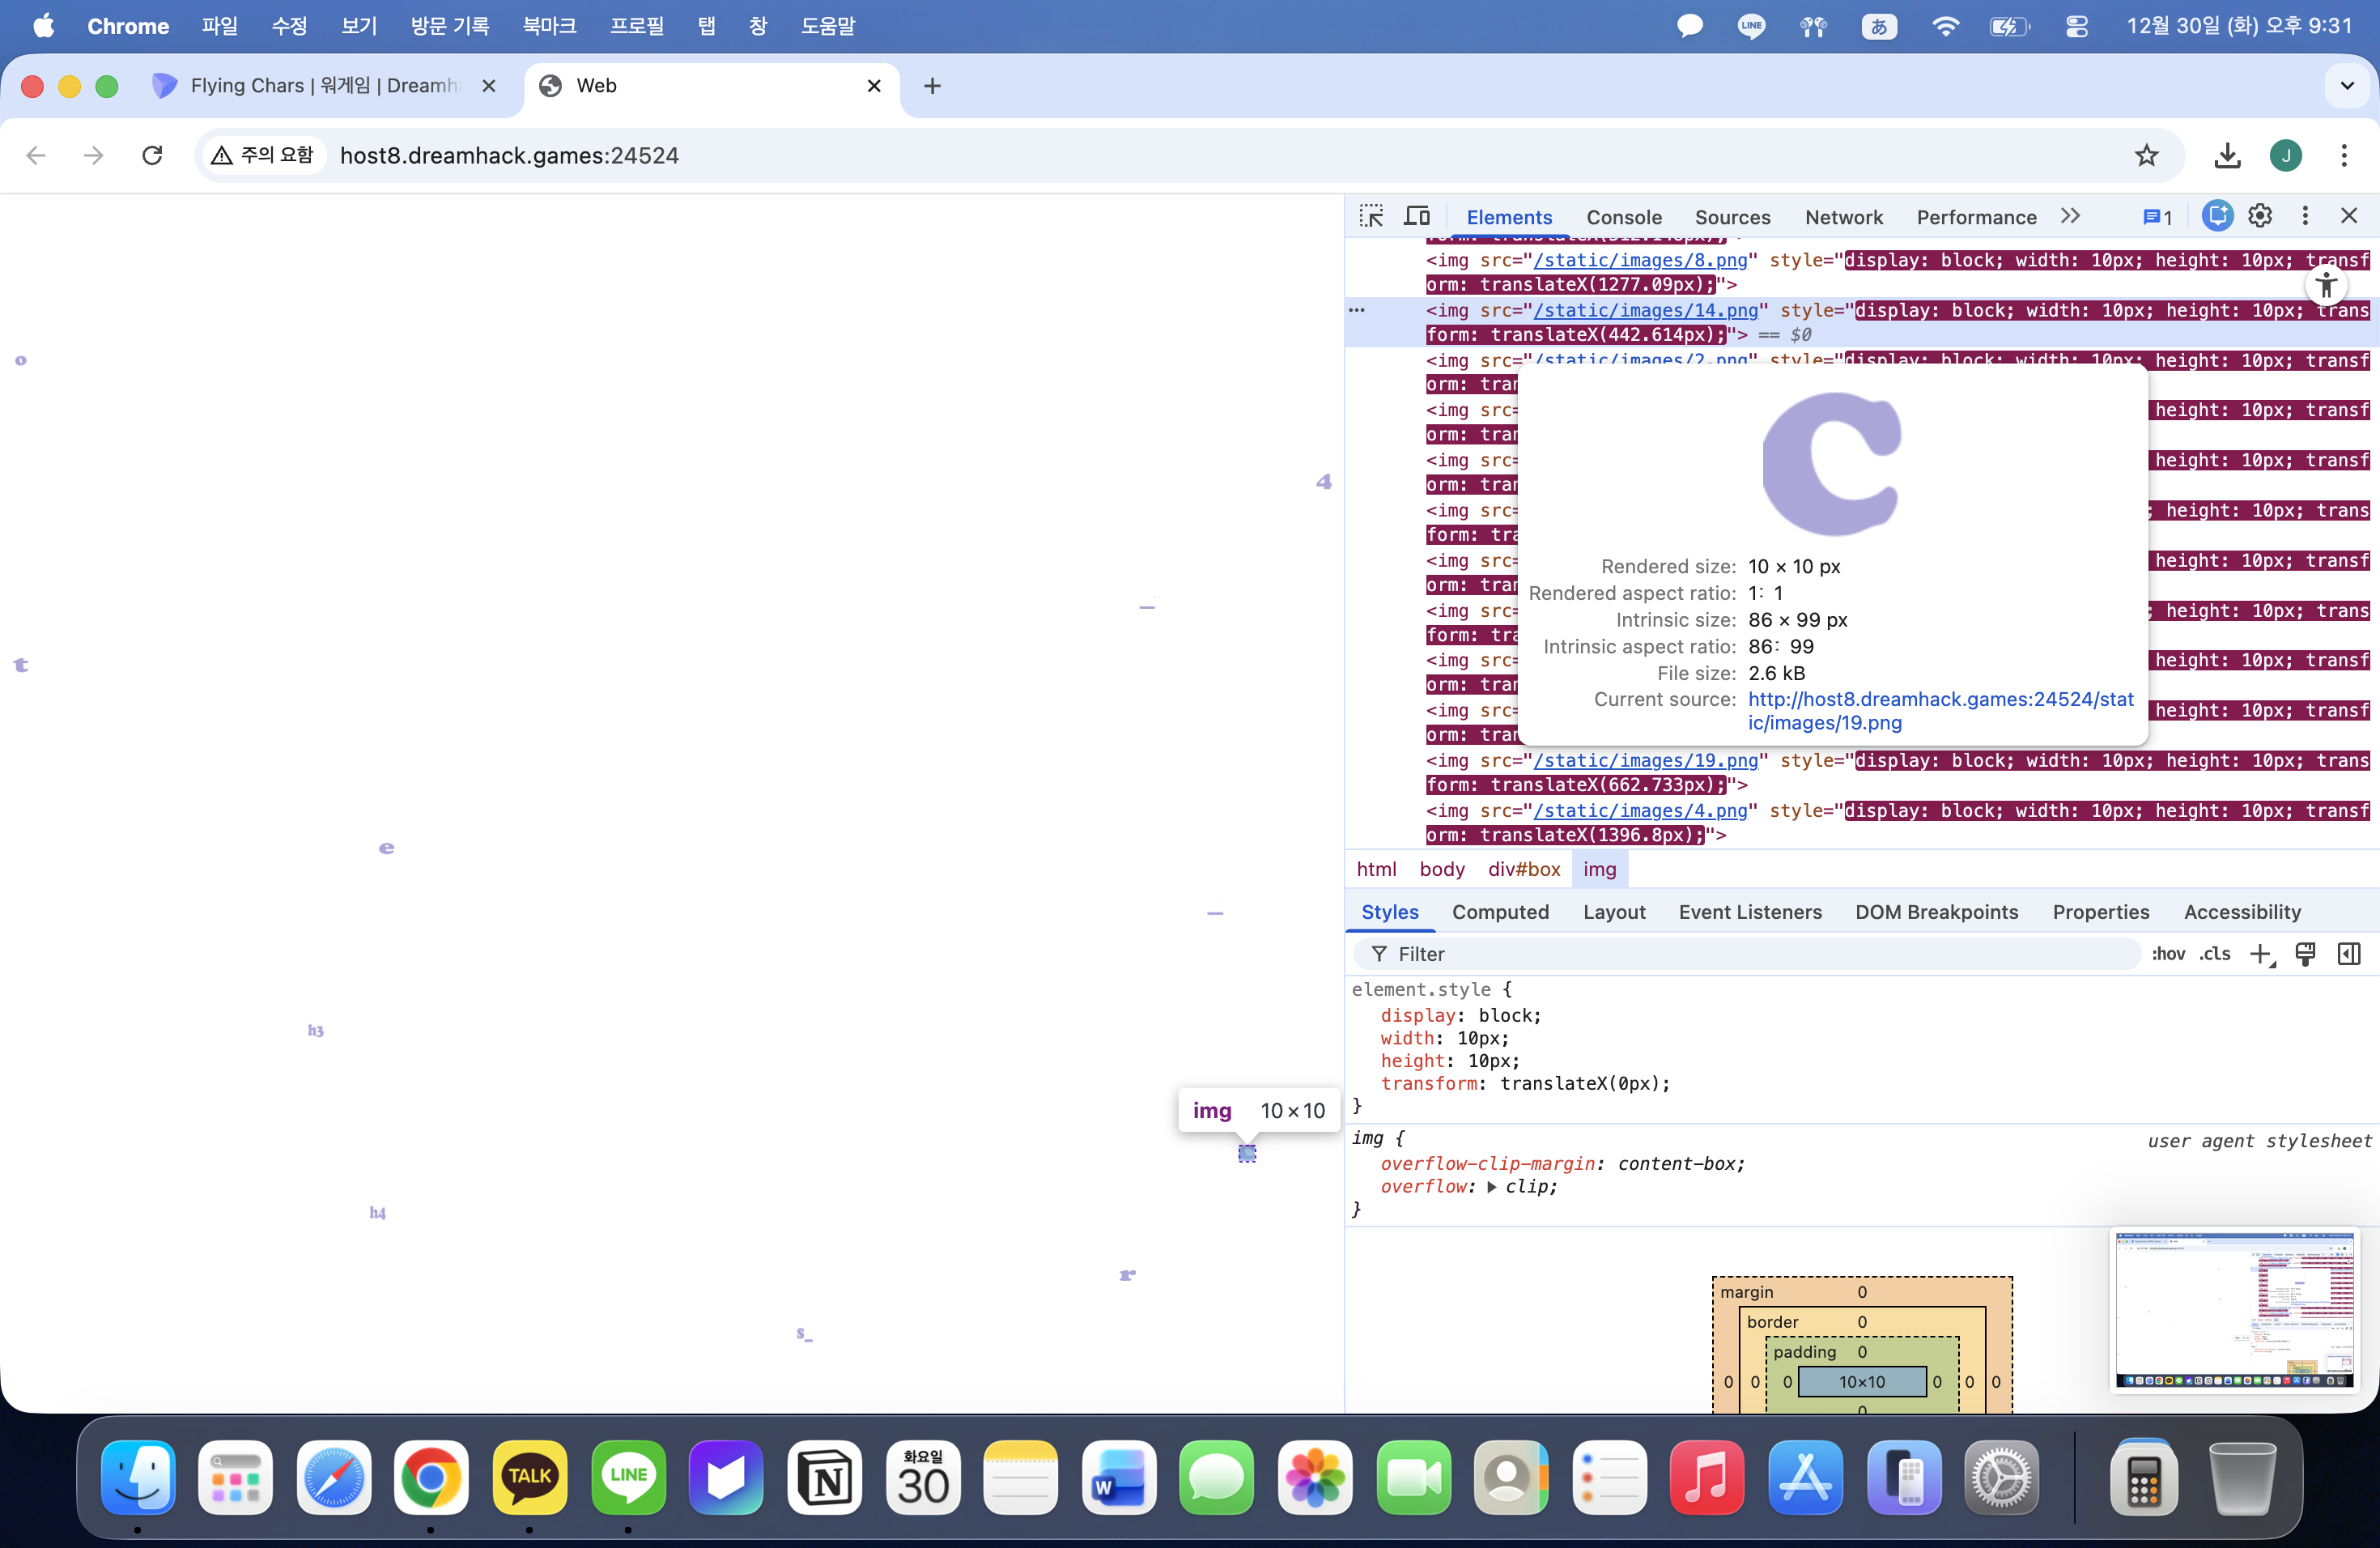Click the div#box breadcrumb

tap(1523, 869)
